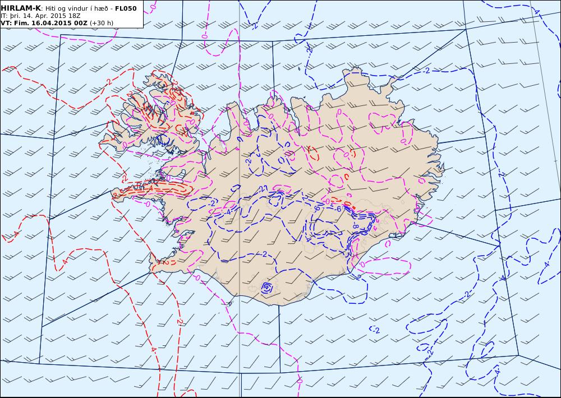Click the IT: þri. 14. Apr. 2015 18Z line
This screenshot has height=398, width=561.
point(40,16)
